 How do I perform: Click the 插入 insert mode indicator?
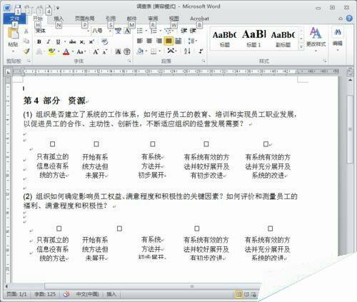pyautogui.click(x=111, y=294)
